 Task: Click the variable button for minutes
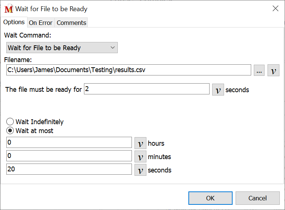click(x=140, y=156)
